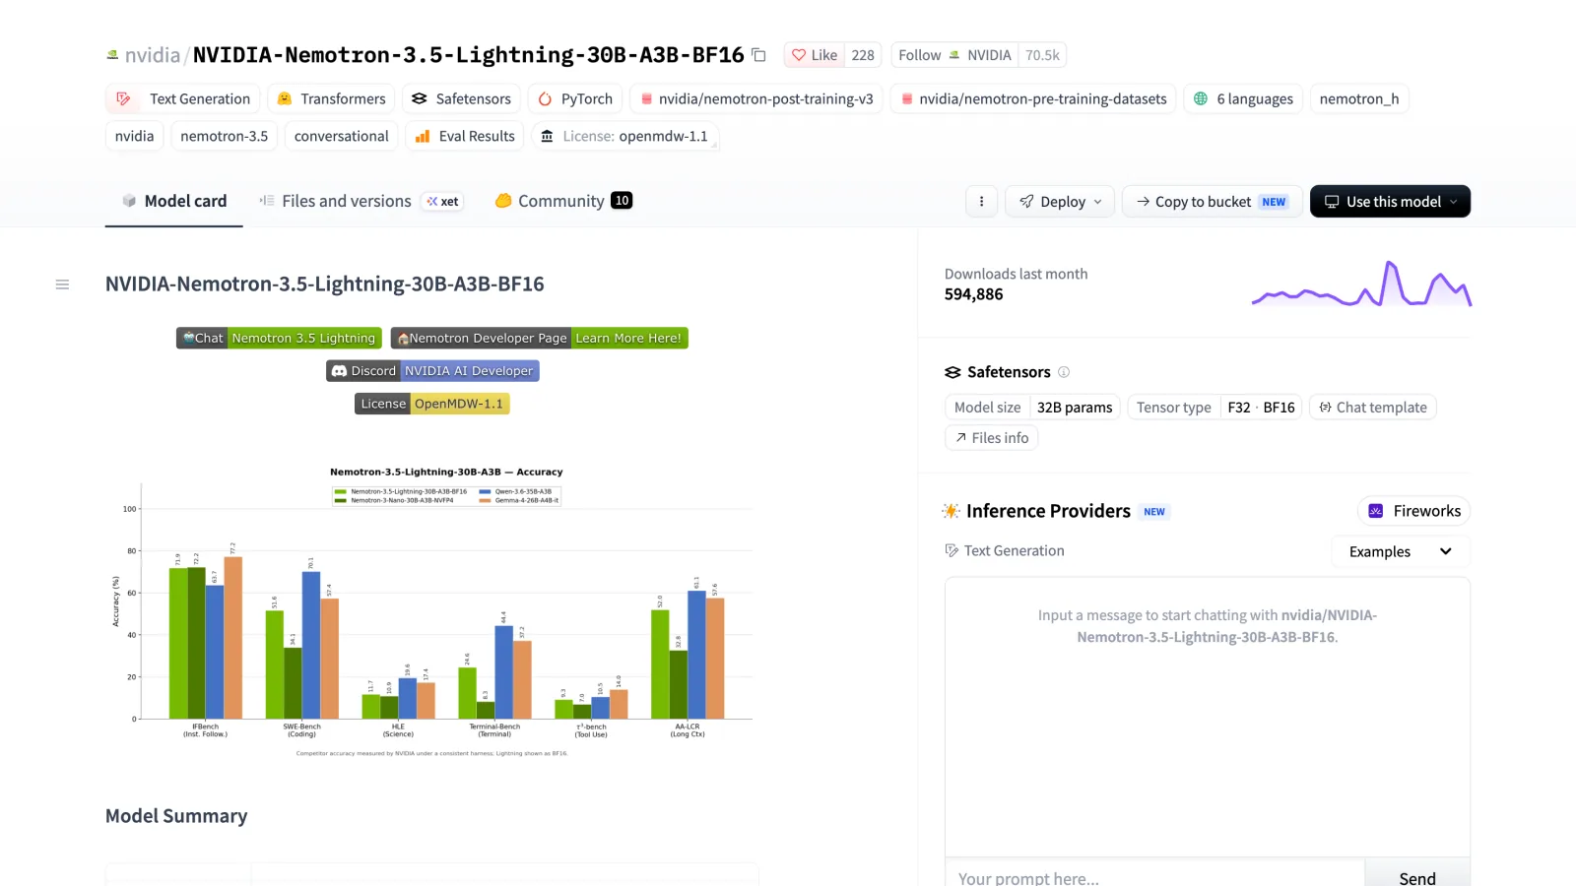Viewport: 1576px width, 886px height.
Task: Click the Eval Results tag
Action: click(465, 136)
